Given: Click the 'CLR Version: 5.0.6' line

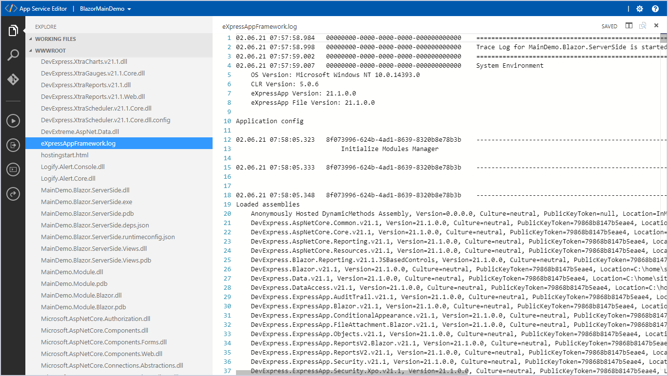Looking at the screenshot, I should point(285,84).
